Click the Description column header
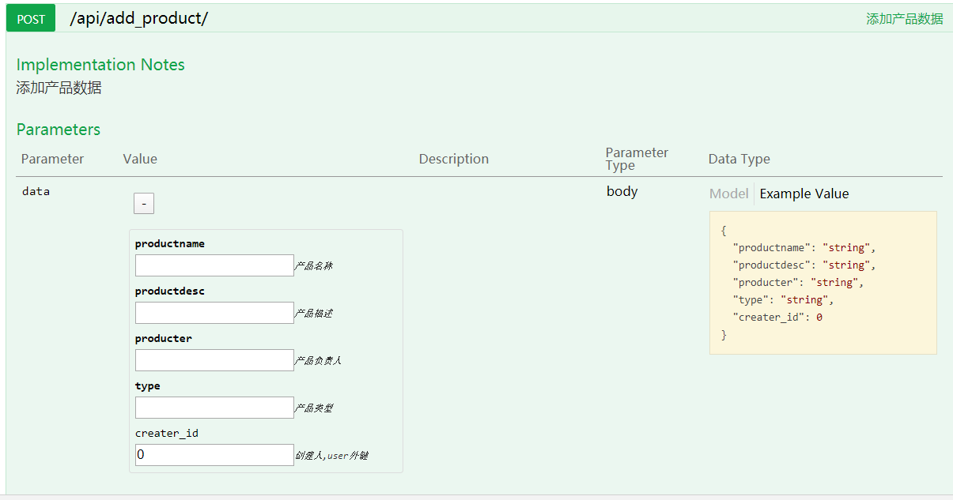Image resolution: width=953 pixels, height=500 pixels. click(x=453, y=159)
